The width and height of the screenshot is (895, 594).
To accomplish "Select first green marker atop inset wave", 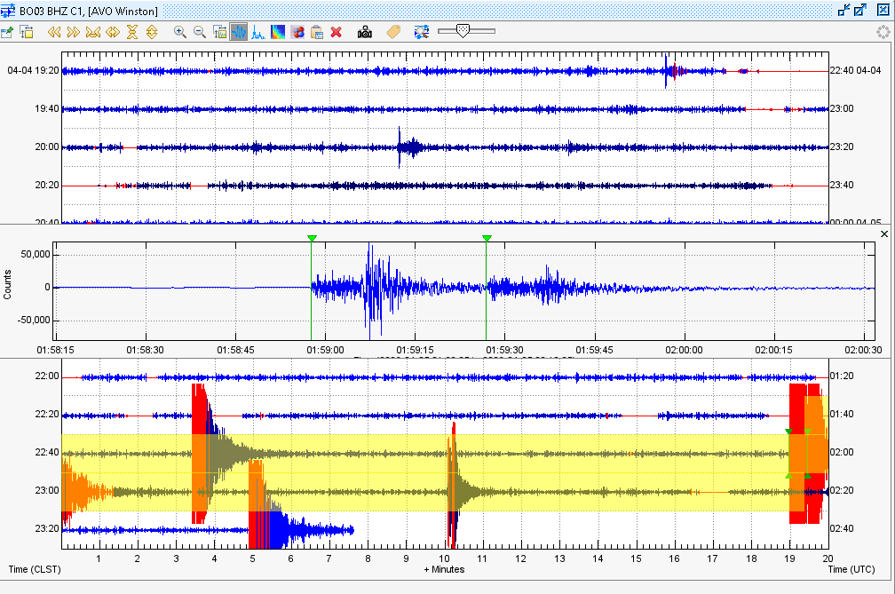I will (x=312, y=238).
